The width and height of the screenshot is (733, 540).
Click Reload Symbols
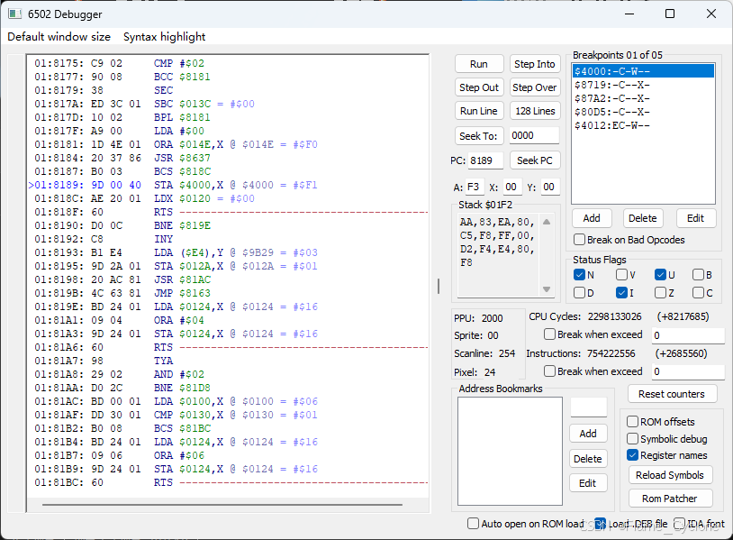(x=670, y=475)
